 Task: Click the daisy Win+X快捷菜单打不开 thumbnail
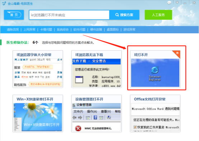click(38, 117)
